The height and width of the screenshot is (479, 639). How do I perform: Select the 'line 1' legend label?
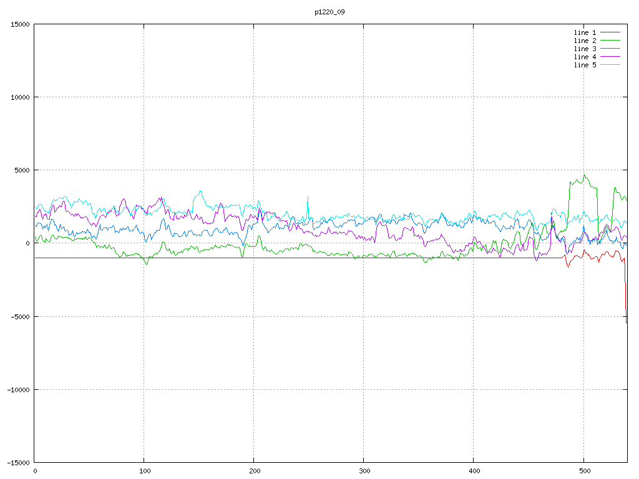[585, 32]
